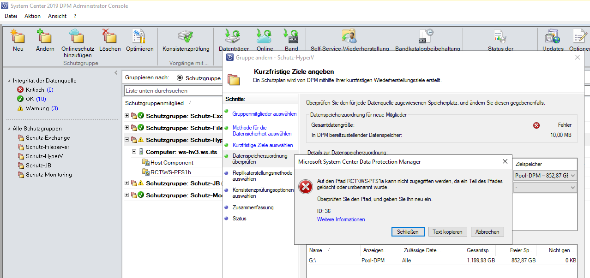
Task: Click the Kritisch status icon
Action: click(20, 90)
